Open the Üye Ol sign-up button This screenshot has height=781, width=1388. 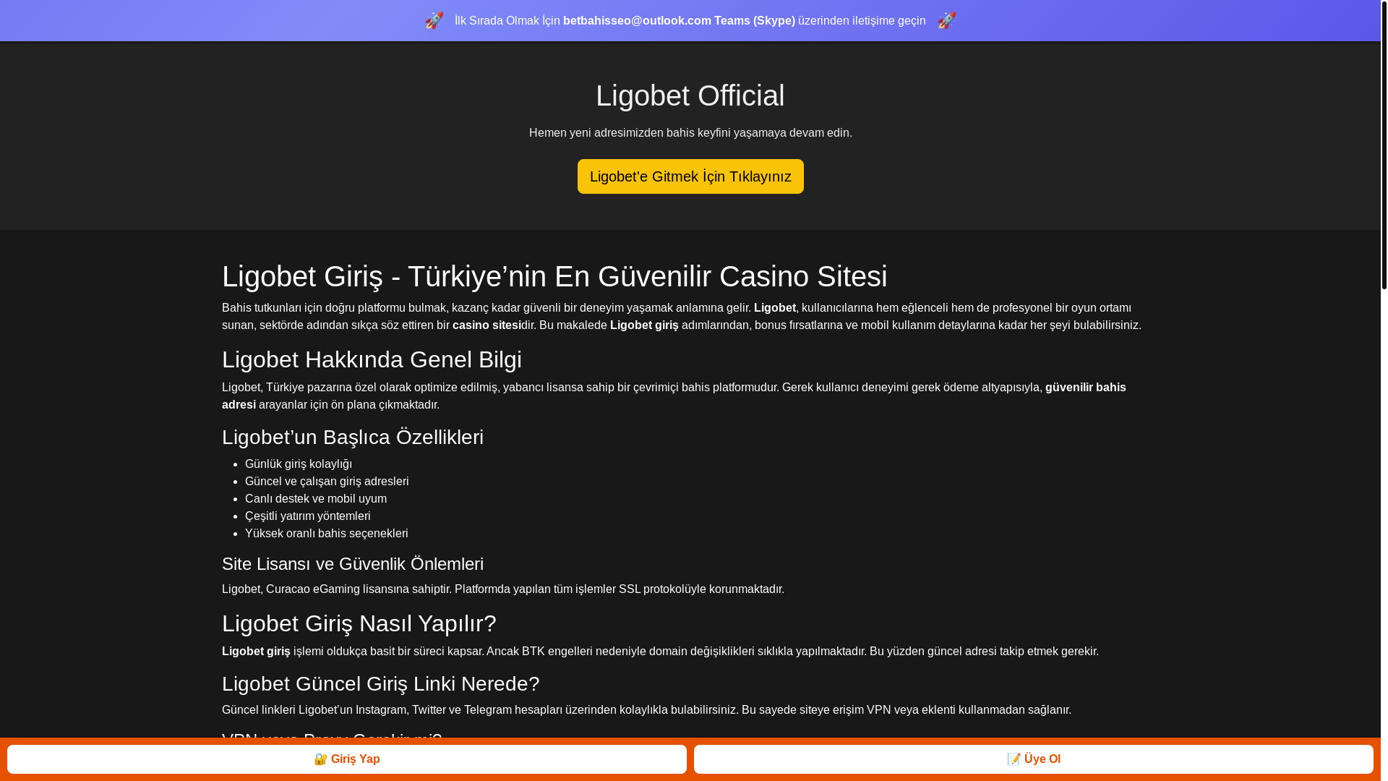coord(1034,759)
